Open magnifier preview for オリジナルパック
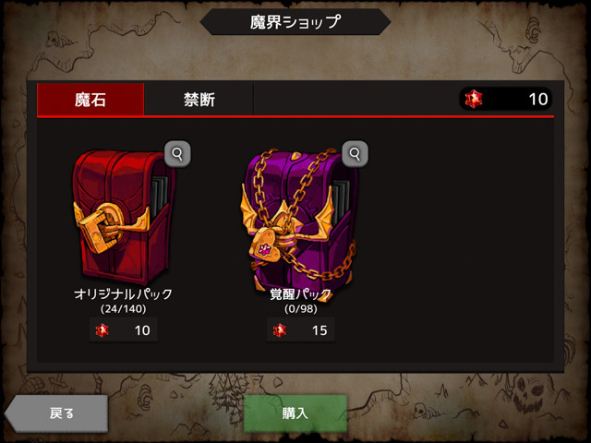 point(177,154)
